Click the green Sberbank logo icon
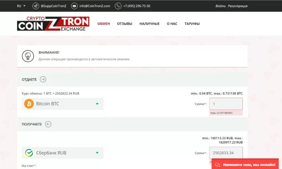The width and height of the screenshot is (282, 169). coord(29,153)
